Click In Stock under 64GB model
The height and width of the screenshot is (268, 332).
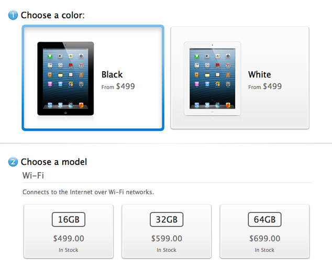coord(264,250)
